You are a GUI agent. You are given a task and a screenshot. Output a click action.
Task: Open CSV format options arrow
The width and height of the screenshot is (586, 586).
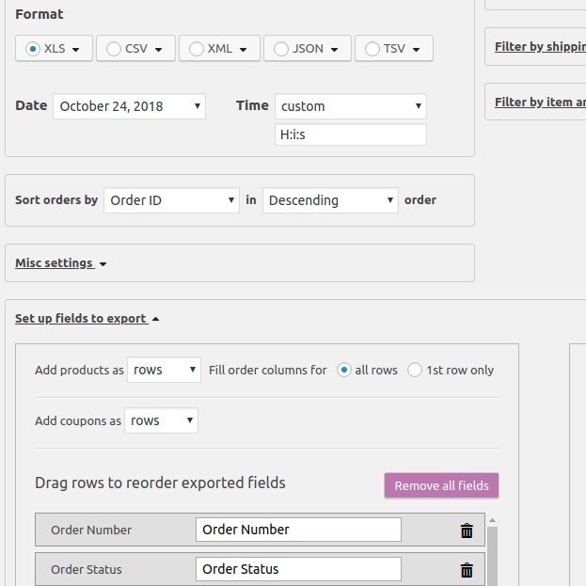tap(158, 49)
